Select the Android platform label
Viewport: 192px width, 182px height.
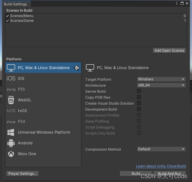point(25,143)
